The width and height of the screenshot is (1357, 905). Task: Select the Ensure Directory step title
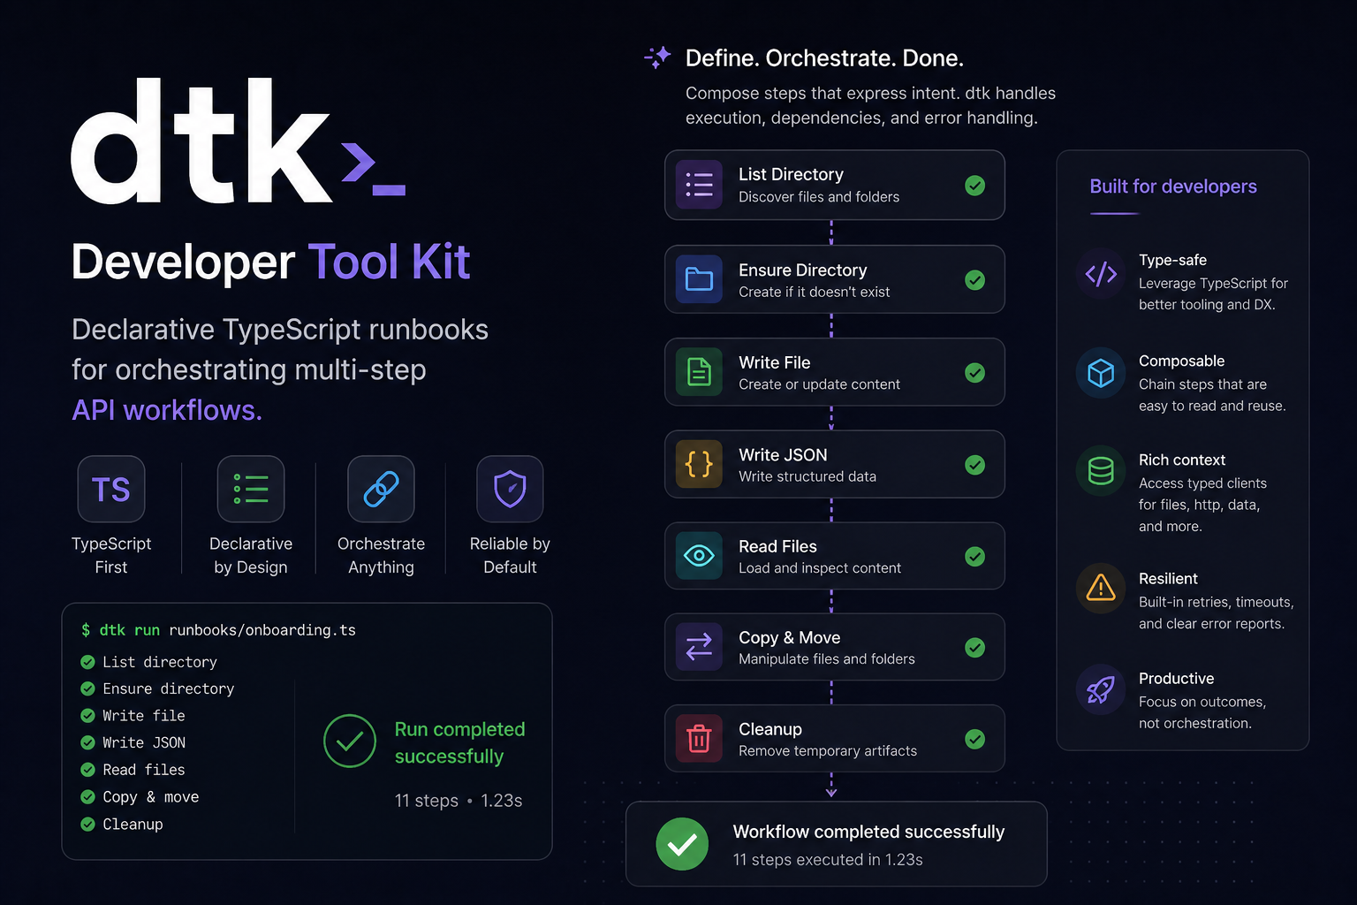tap(802, 270)
